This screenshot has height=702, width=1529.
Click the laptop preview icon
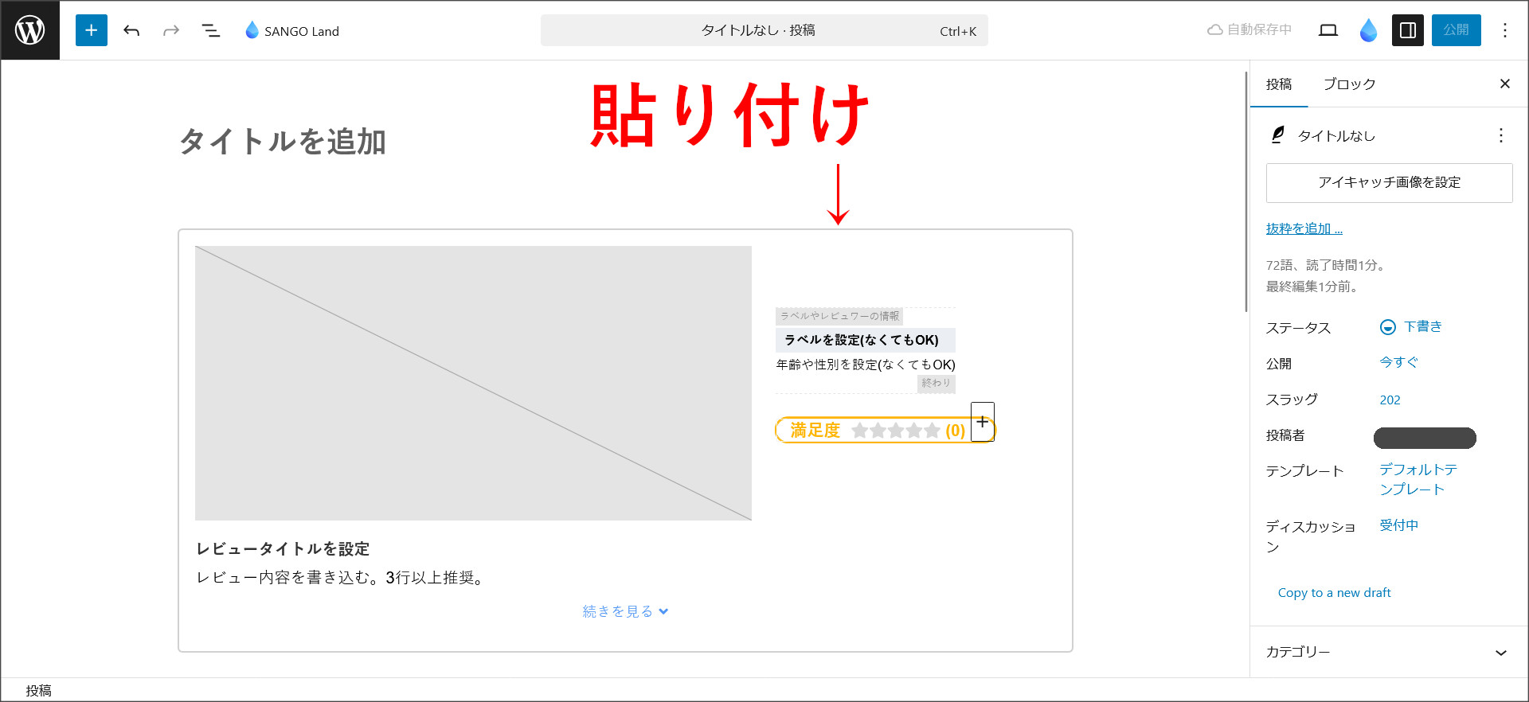[x=1328, y=30]
